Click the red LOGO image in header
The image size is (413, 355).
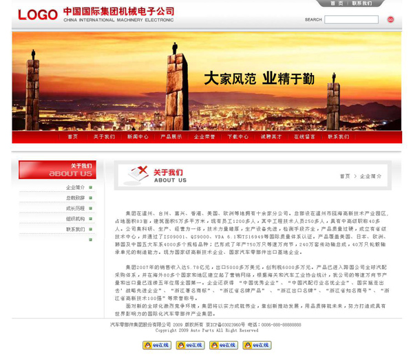(38, 15)
